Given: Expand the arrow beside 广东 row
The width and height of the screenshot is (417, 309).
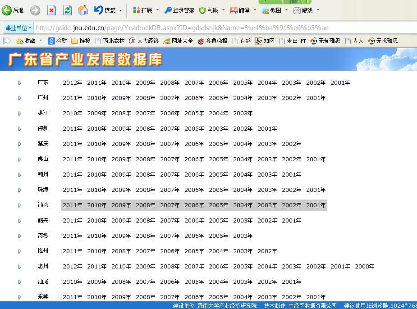Looking at the screenshot, I should (20, 83).
